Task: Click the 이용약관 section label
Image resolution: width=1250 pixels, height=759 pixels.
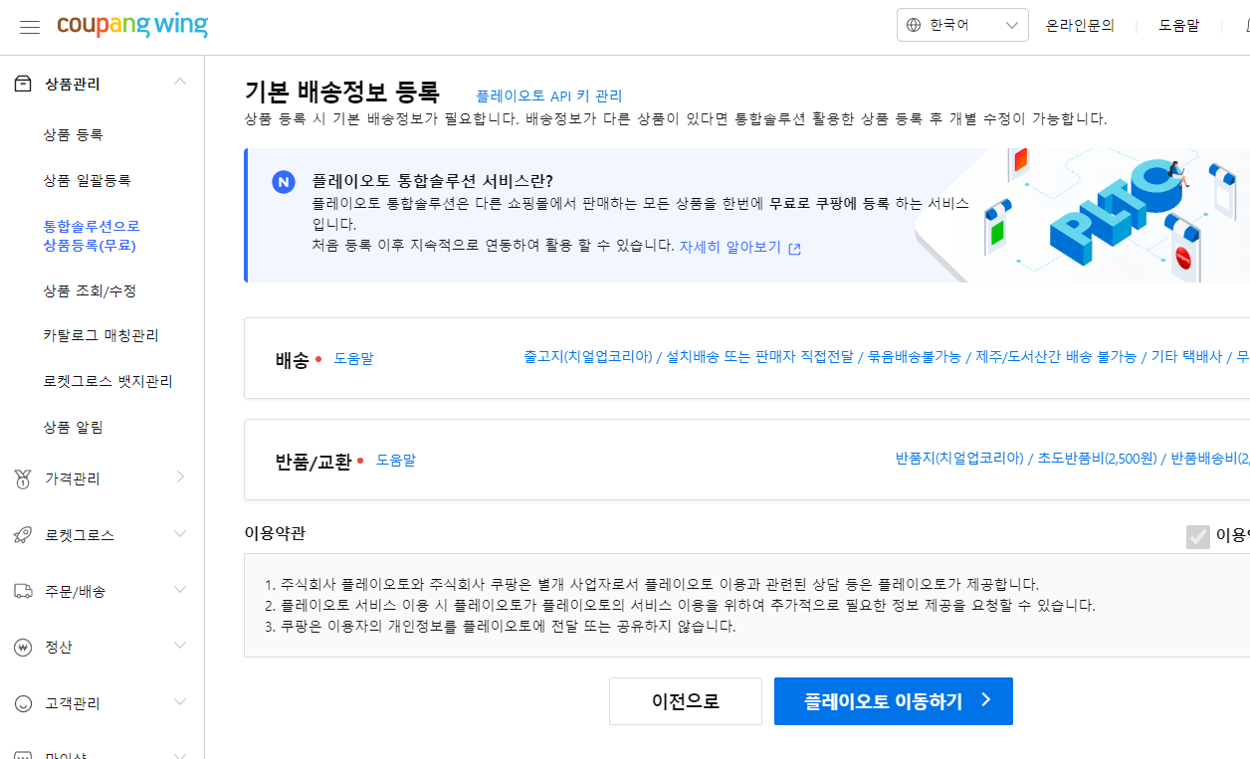Action: pos(275,533)
